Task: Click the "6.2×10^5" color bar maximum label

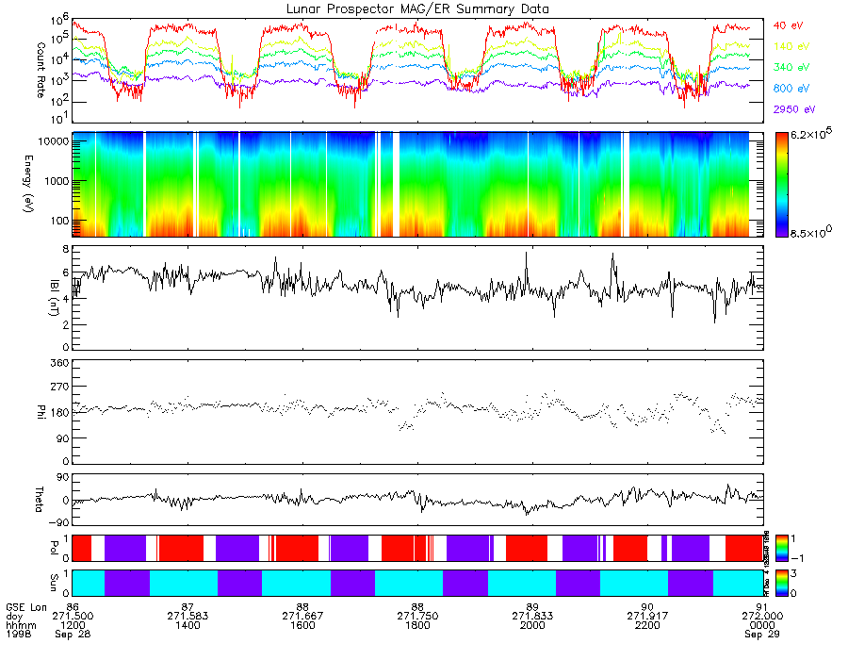Action: 811,134
